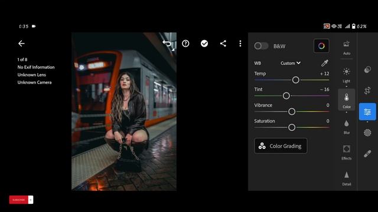Viewport: 378px width, 212px height.
Task: Open the masking dotted circle tool
Action: click(x=367, y=132)
